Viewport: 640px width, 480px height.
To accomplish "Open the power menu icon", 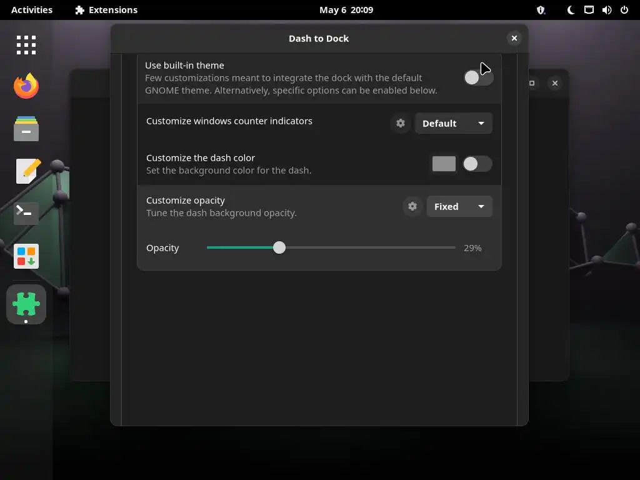I will pyautogui.click(x=624, y=10).
